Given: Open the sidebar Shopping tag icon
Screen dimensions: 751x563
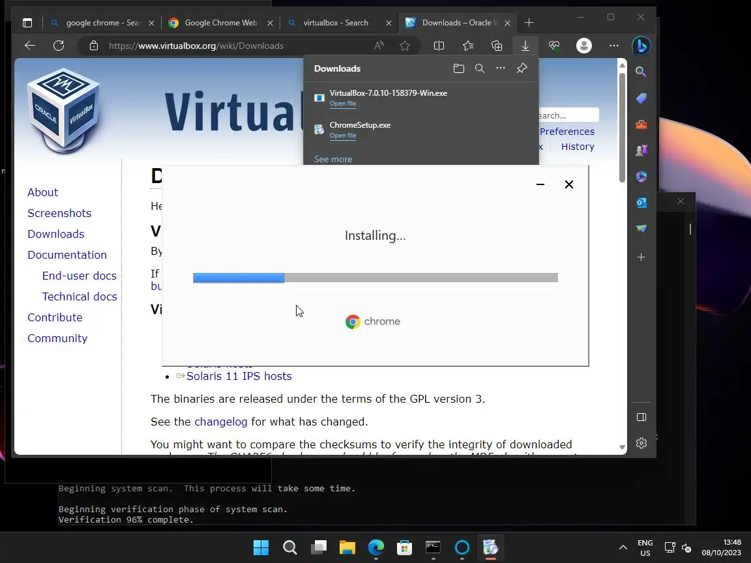Looking at the screenshot, I should point(641,98).
